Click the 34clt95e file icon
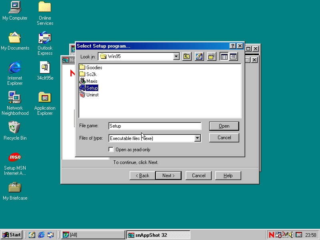Screen dimensions: 320x240 pyautogui.click(x=45, y=71)
